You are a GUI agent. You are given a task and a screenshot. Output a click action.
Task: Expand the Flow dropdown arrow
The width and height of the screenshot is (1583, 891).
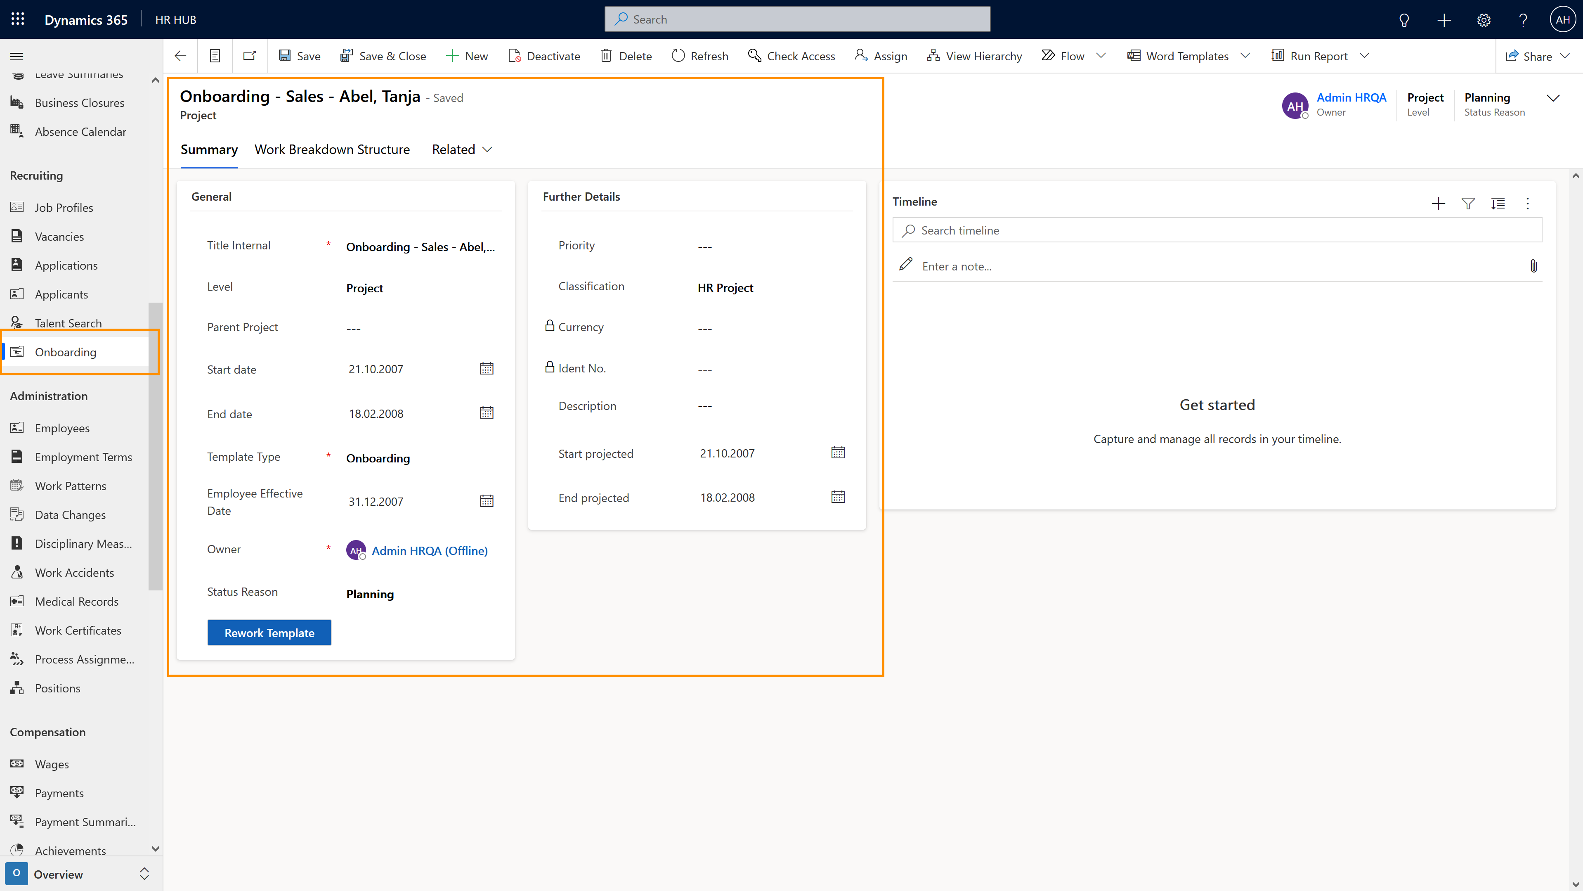click(x=1101, y=56)
